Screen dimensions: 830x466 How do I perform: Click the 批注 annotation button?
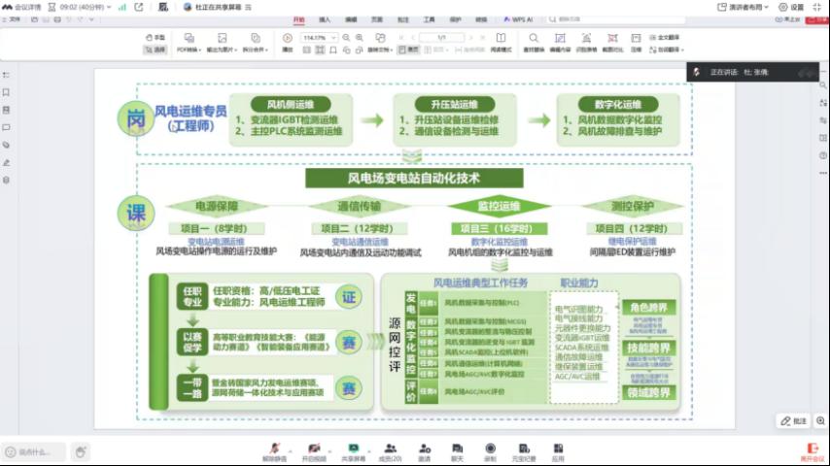coord(795,420)
